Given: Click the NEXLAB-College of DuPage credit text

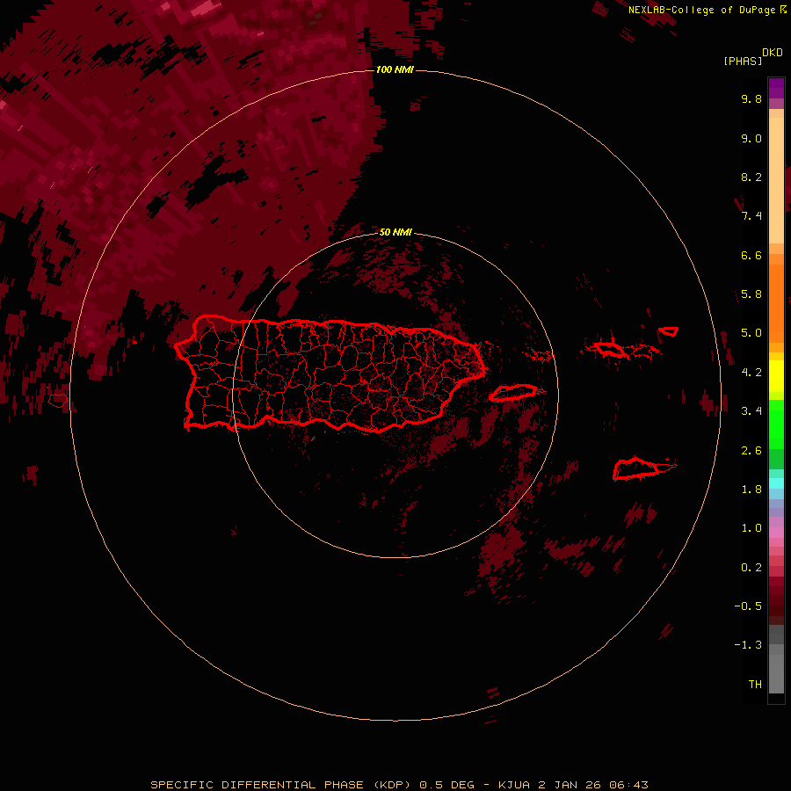Looking at the screenshot, I should [703, 10].
